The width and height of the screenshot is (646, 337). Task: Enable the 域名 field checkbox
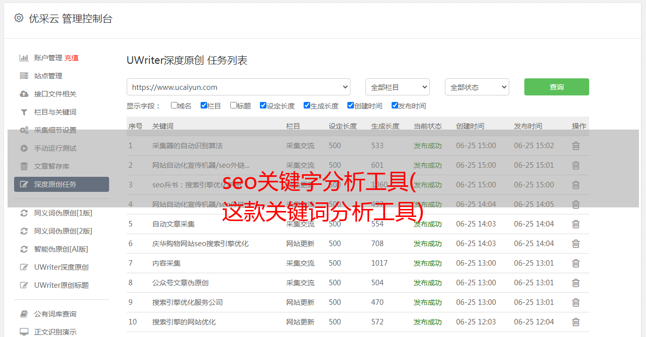[x=174, y=105]
